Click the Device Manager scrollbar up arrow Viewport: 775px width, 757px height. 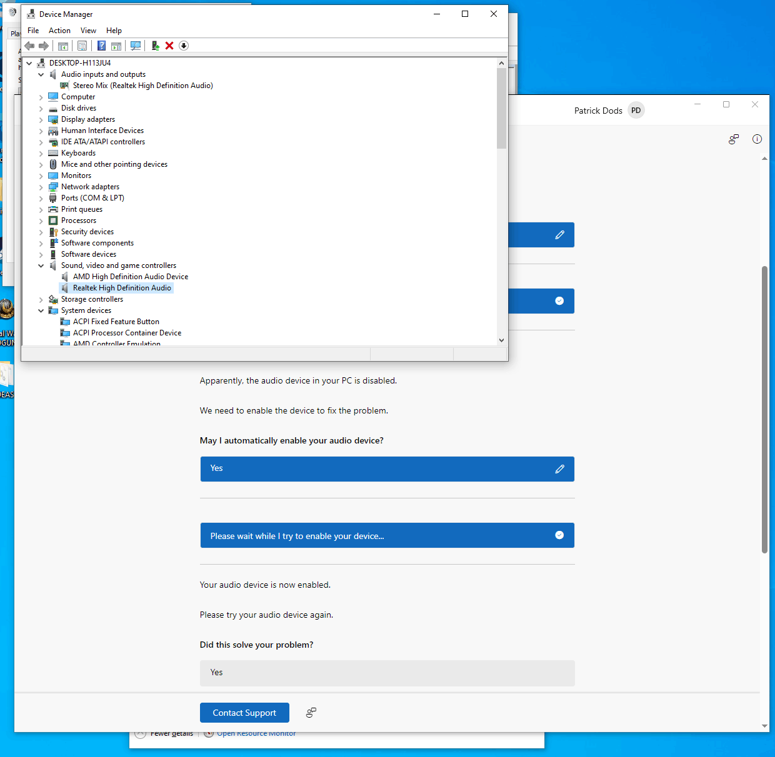coord(501,63)
